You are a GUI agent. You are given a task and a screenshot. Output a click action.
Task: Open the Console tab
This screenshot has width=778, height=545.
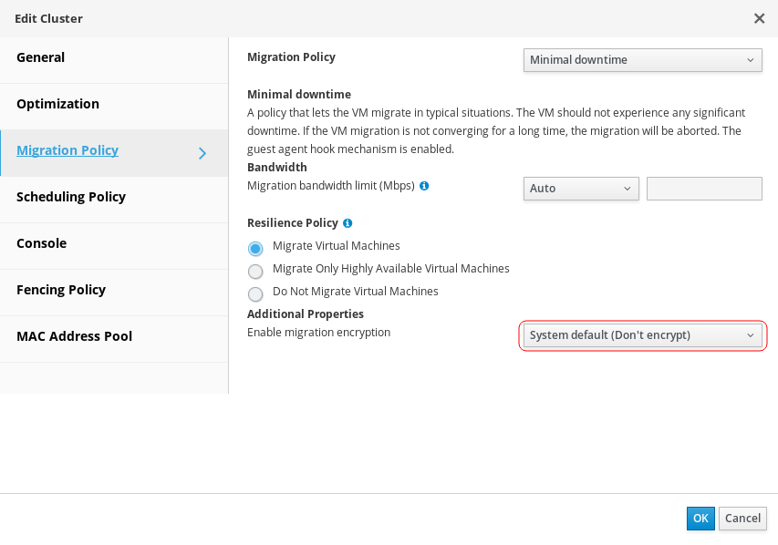coord(41,243)
